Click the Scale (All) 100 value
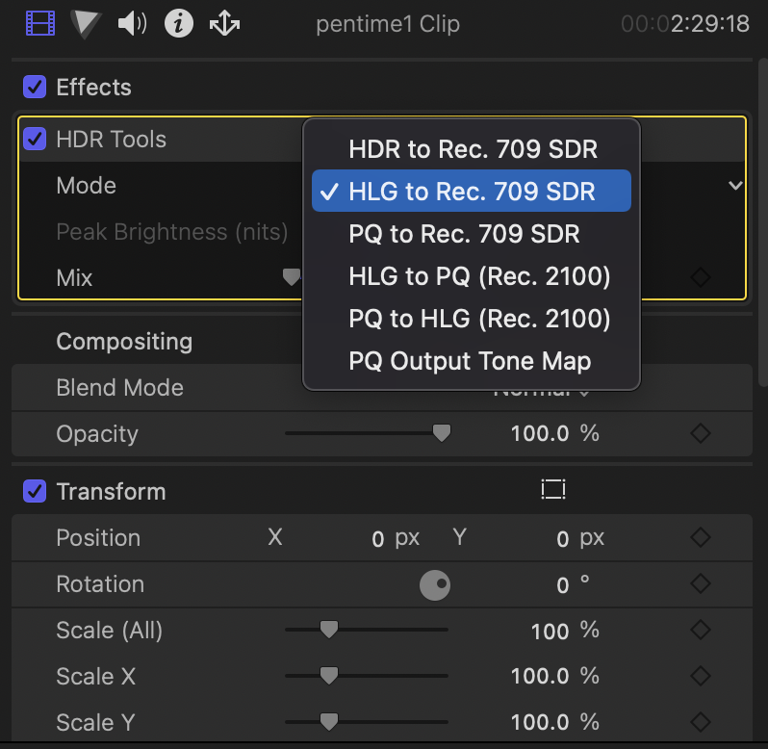Image resolution: width=768 pixels, height=749 pixels. pyautogui.click(x=550, y=631)
